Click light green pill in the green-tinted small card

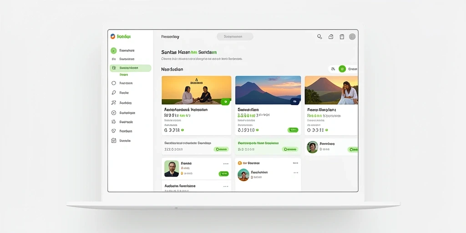click(x=290, y=149)
